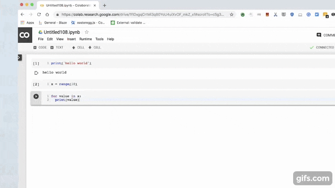Open the comments icon
The image size is (335, 188).
(x=319, y=35)
